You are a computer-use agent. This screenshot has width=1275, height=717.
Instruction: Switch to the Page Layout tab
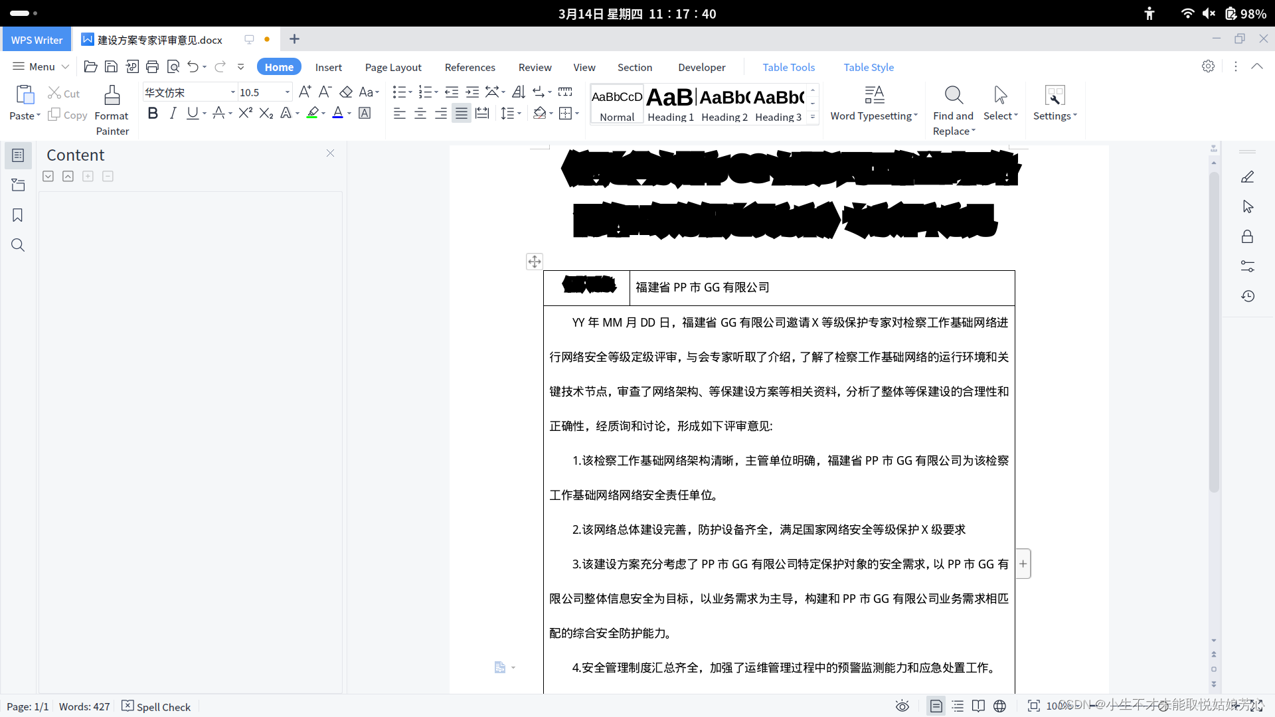click(393, 67)
